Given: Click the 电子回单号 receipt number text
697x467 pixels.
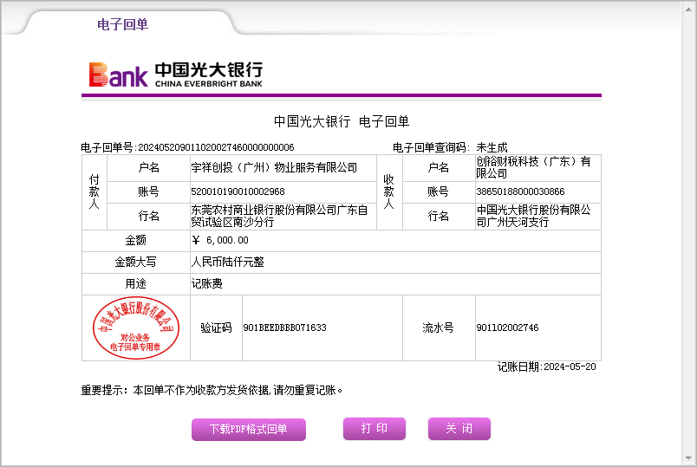Looking at the screenshot, I should pyautogui.click(x=187, y=147).
